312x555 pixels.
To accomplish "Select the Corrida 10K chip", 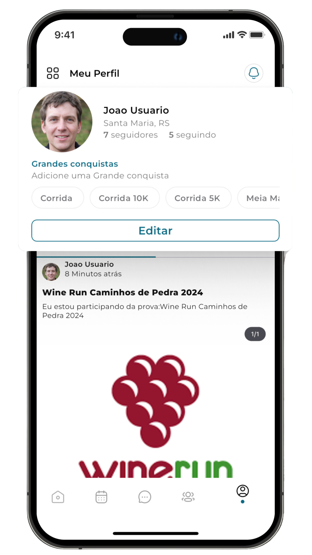I will pos(125,198).
